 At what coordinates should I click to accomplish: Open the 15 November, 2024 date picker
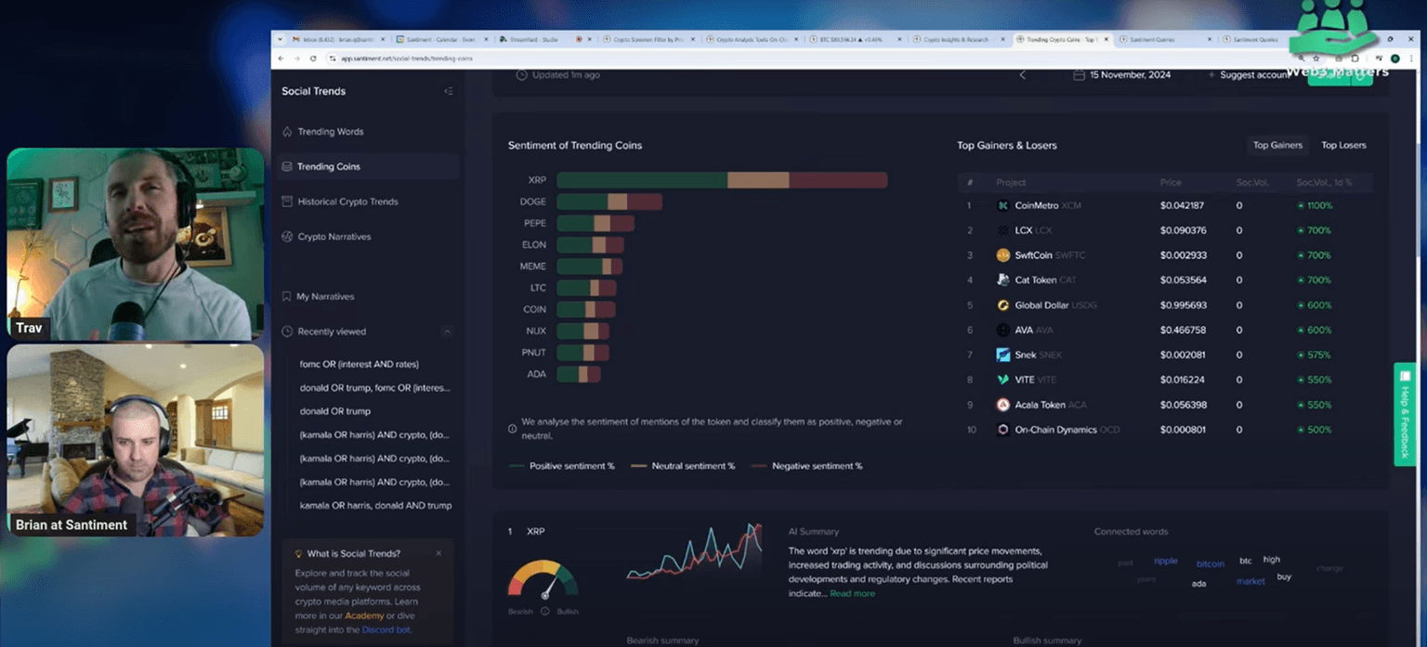pyautogui.click(x=1121, y=75)
